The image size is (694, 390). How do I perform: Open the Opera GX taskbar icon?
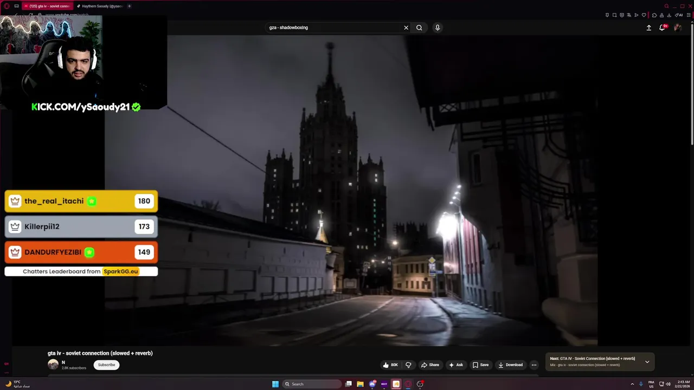408,384
